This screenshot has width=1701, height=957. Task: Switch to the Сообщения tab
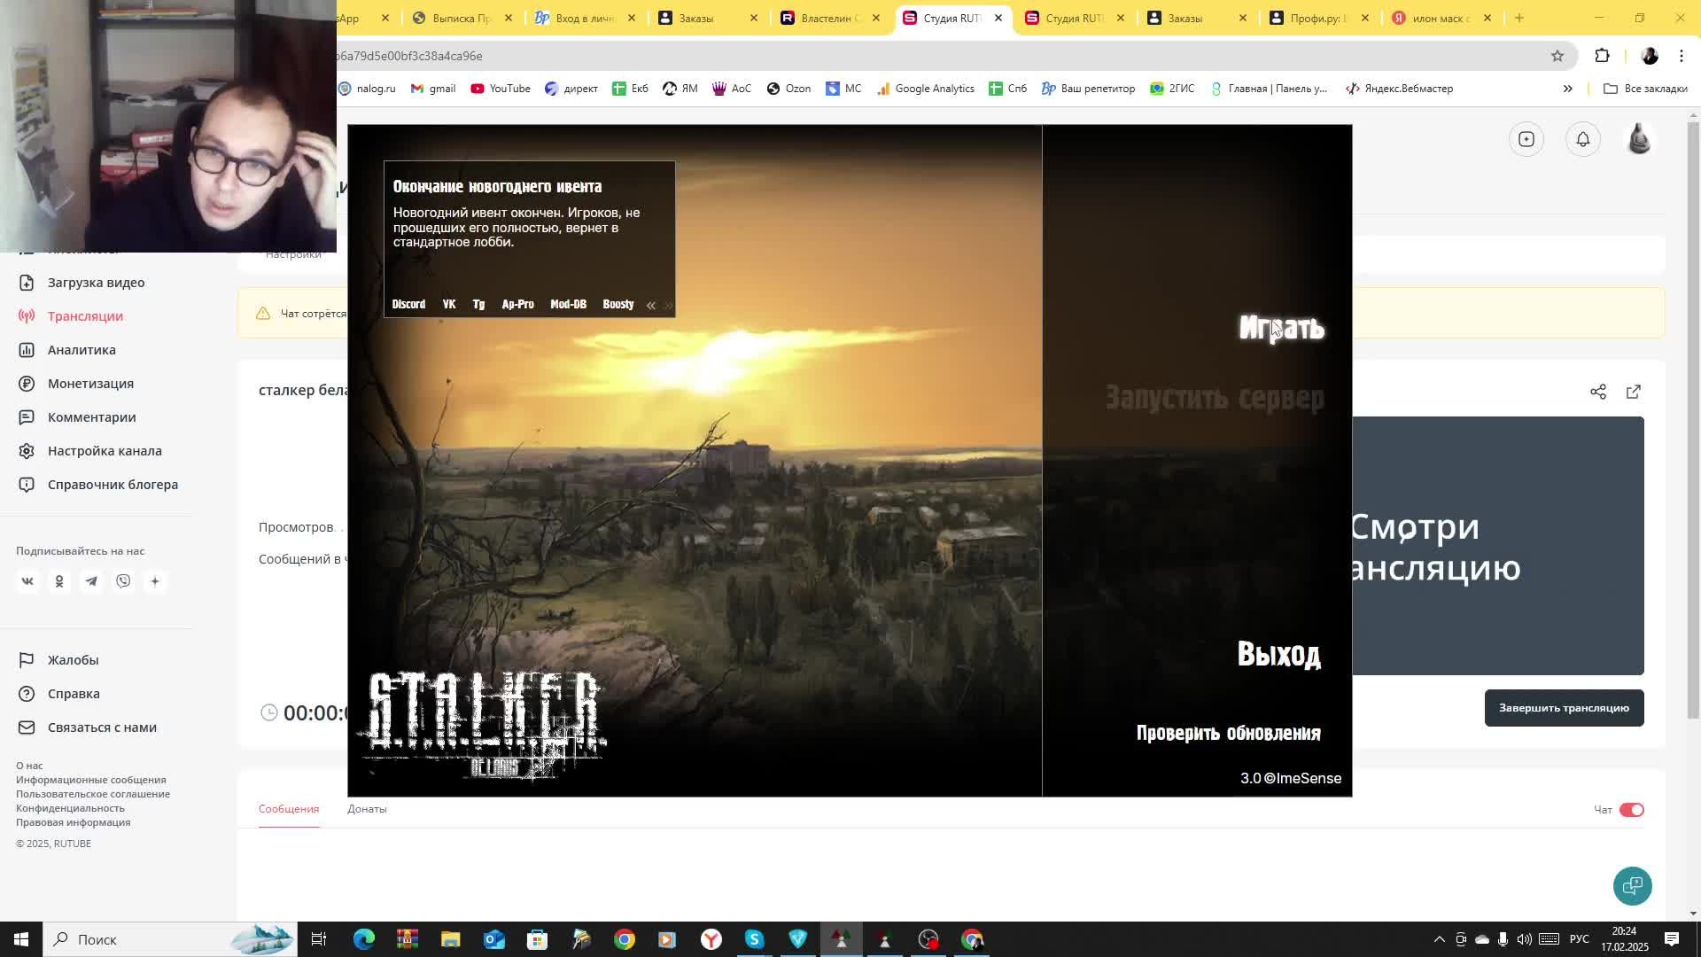(x=289, y=809)
